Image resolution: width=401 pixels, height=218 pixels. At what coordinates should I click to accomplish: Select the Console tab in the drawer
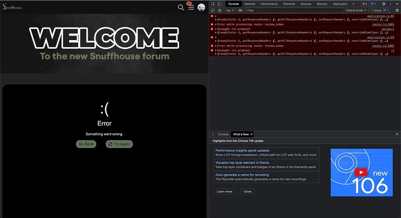223,135
